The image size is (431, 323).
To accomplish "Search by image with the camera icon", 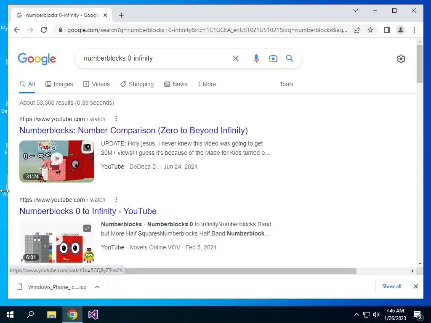I will click(x=273, y=58).
